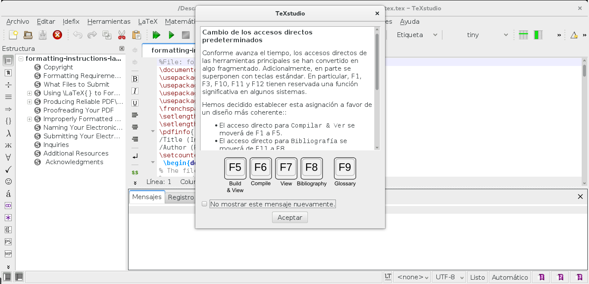Open the UTF-8 encoding dropdown
This screenshot has height=284, width=589.
tap(449, 277)
